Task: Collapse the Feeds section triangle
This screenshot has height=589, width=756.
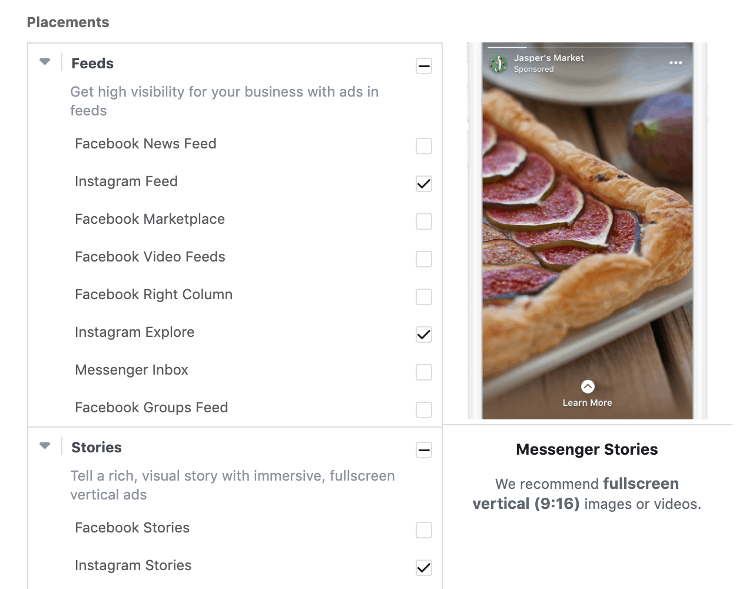Action: click(45, 61)
